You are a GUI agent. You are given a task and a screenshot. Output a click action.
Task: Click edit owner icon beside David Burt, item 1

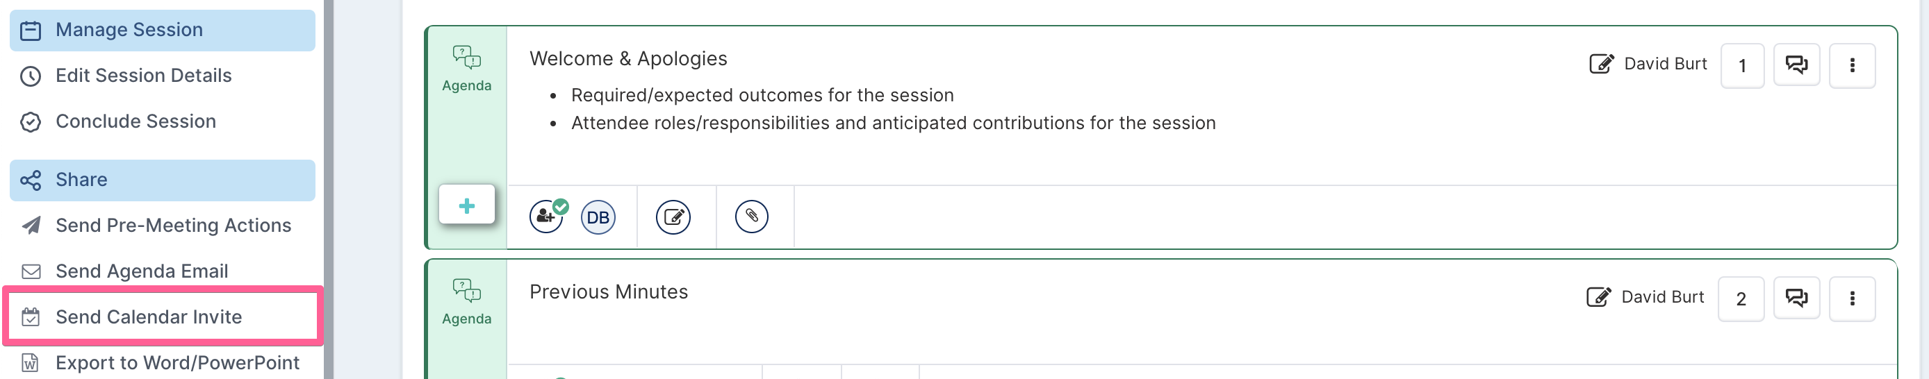[1601, 65]
